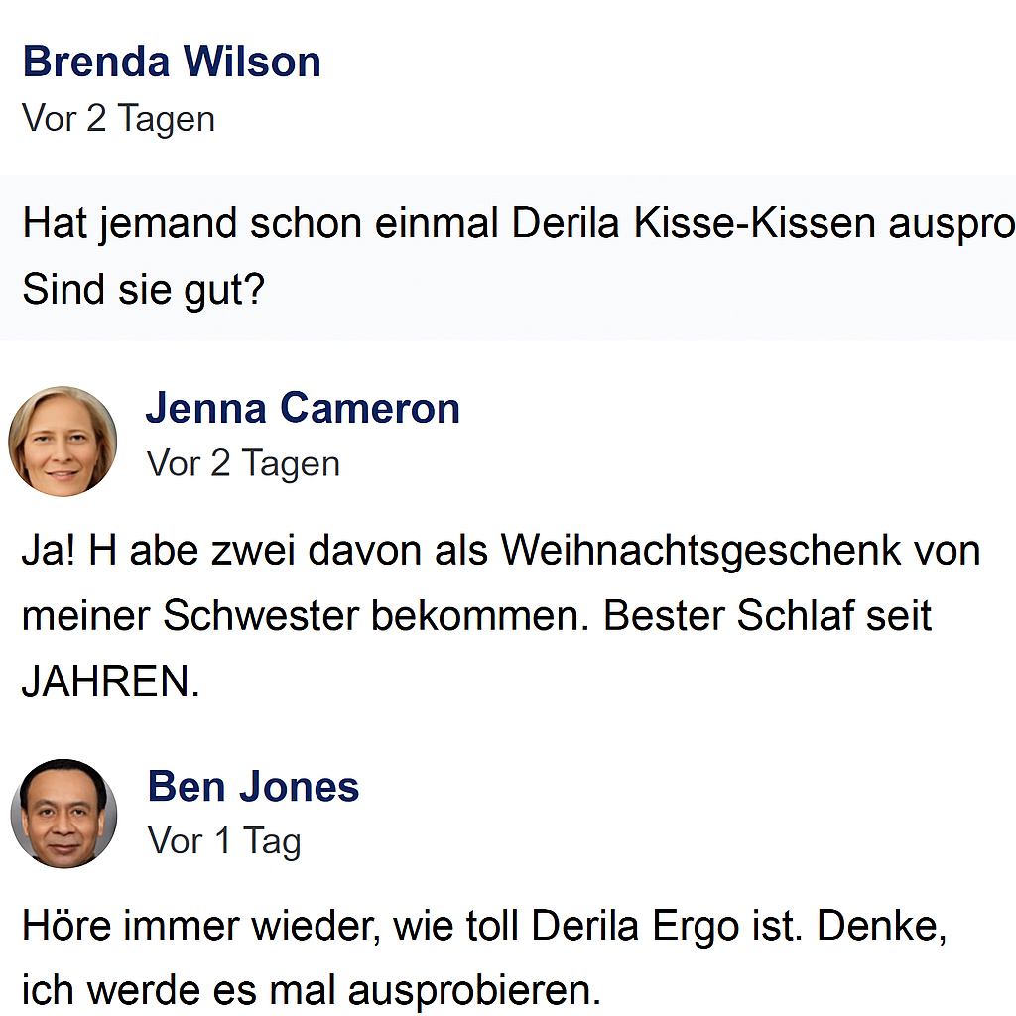1016x1016 pixels.
Task: Click Ben Jones' avatar photo
Action: pyautogui.click(x=63, y=814)
